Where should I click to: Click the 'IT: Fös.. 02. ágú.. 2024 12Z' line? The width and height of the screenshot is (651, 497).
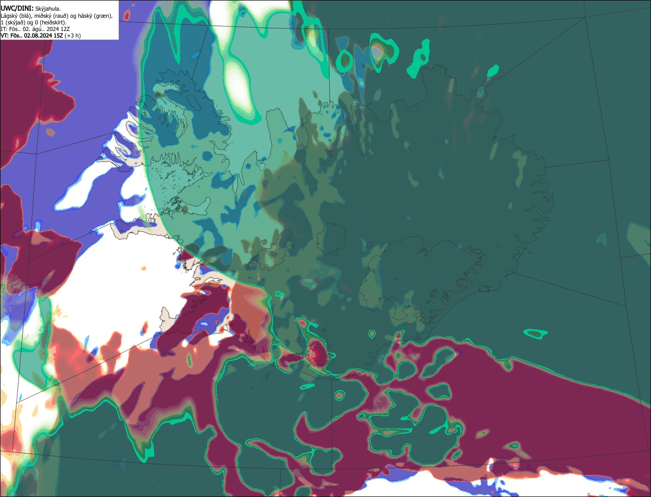click(x=36, y=29)
